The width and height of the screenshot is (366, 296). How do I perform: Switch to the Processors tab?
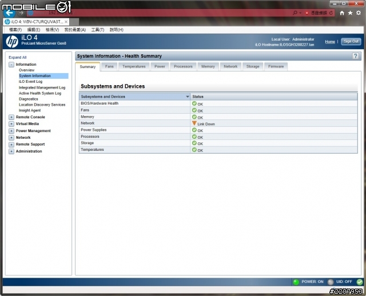pos(183,66)
